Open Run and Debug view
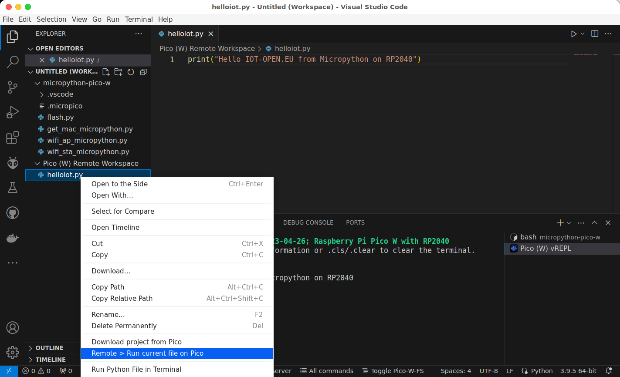The height and width of the screenshot is (377, 620). 13,112
